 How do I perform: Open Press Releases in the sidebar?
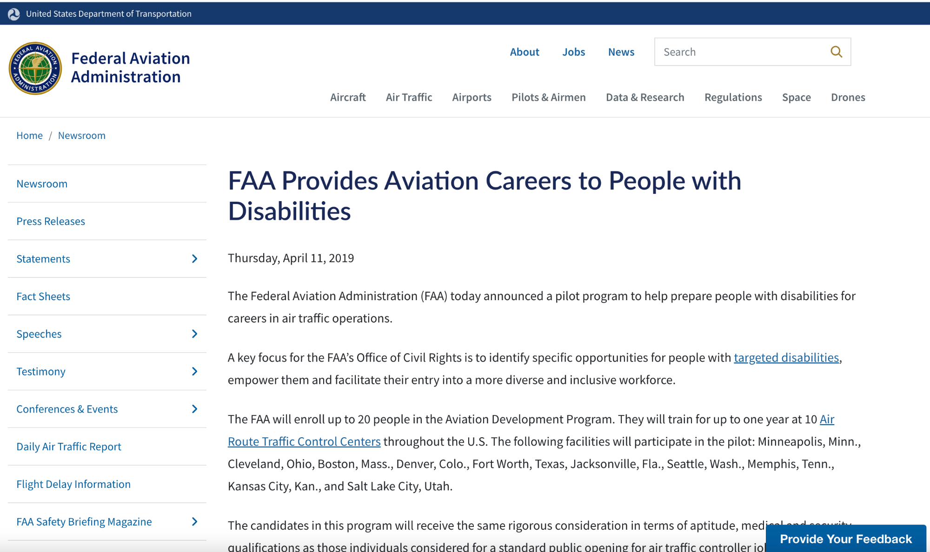(x=51, y=221)
